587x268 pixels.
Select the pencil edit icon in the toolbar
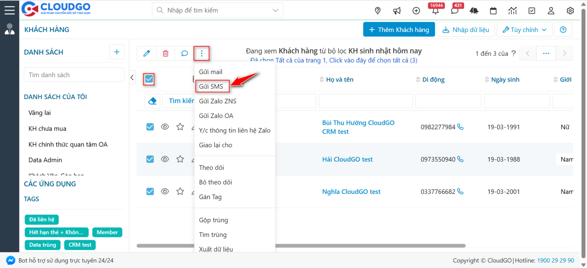147,53
